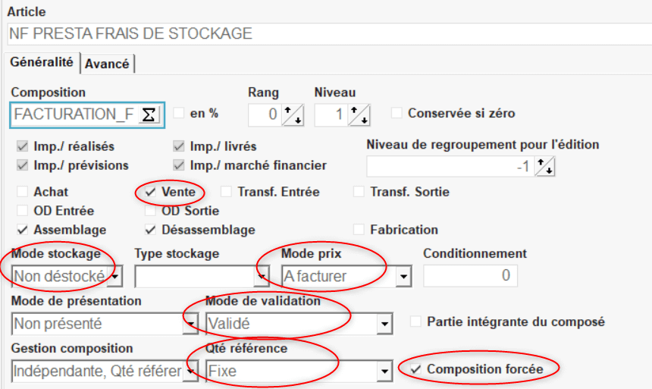Open the Gestion composition dropdown
Image resolution: width=652 pixels, height=389 pixels.
(x=190, y=371)
